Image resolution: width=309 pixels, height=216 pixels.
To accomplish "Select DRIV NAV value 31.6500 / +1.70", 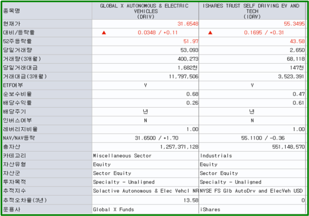I will [157, 138].
